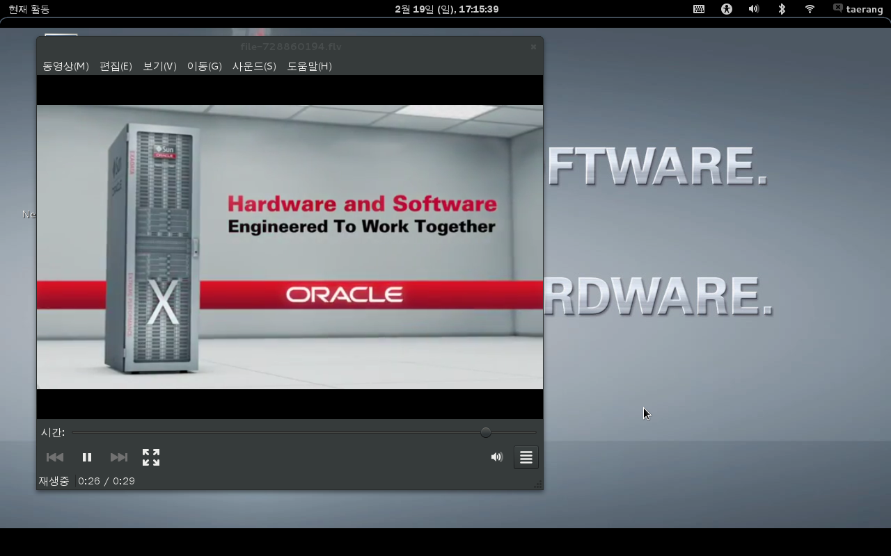
Task: Skip to the next chapter or movie
Action: pos(119,457)
